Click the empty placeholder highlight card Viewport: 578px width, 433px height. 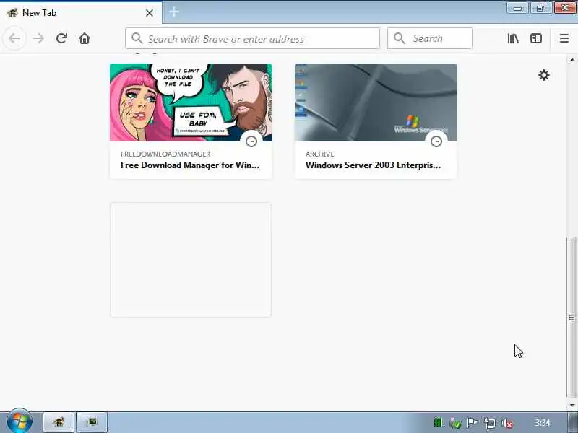[x=191, y=260]
